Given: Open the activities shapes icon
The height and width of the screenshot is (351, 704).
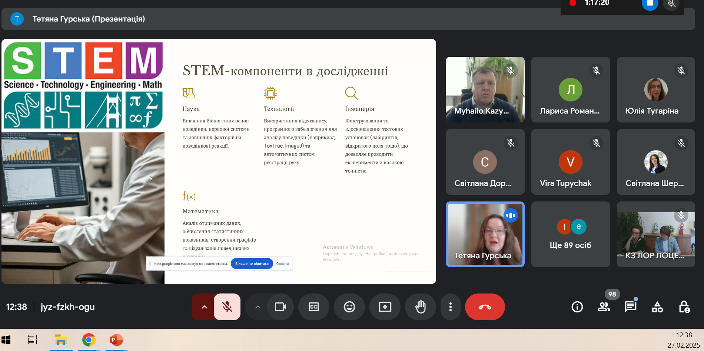Looking at the screenshot, I should coord(657,307).
